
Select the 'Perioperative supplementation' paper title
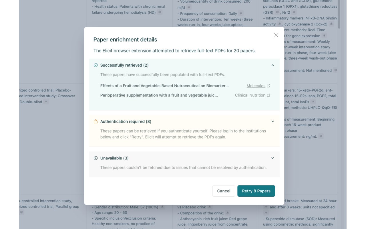(x=159, y=95)
